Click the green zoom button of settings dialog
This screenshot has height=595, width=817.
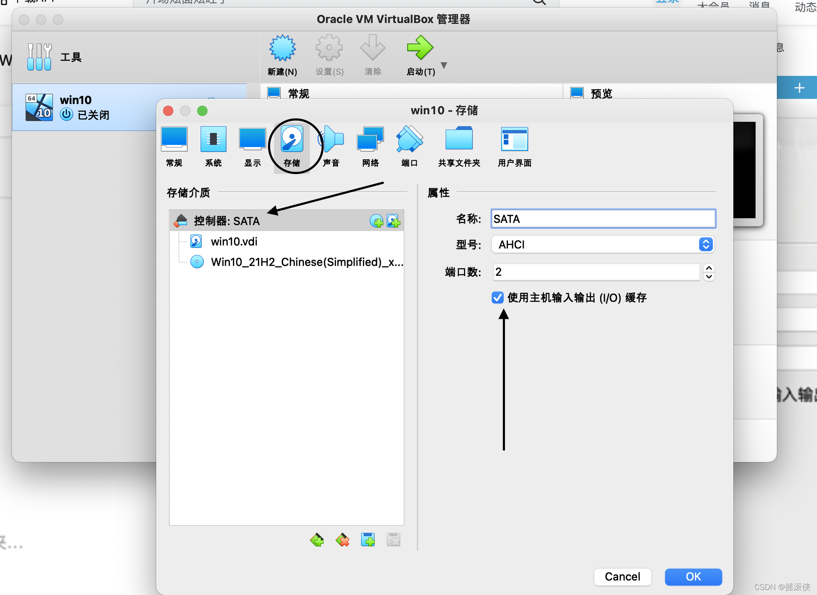point(202,111)
